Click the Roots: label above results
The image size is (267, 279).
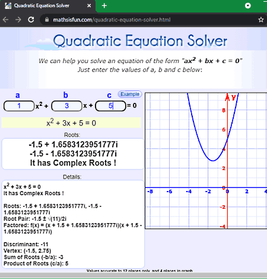click(x=72, y=135)
